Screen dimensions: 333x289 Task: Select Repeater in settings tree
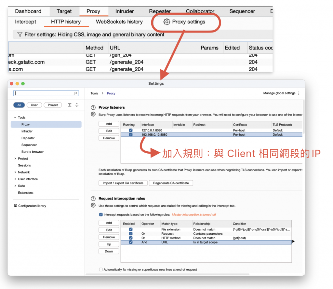click(x=28, y=138)
